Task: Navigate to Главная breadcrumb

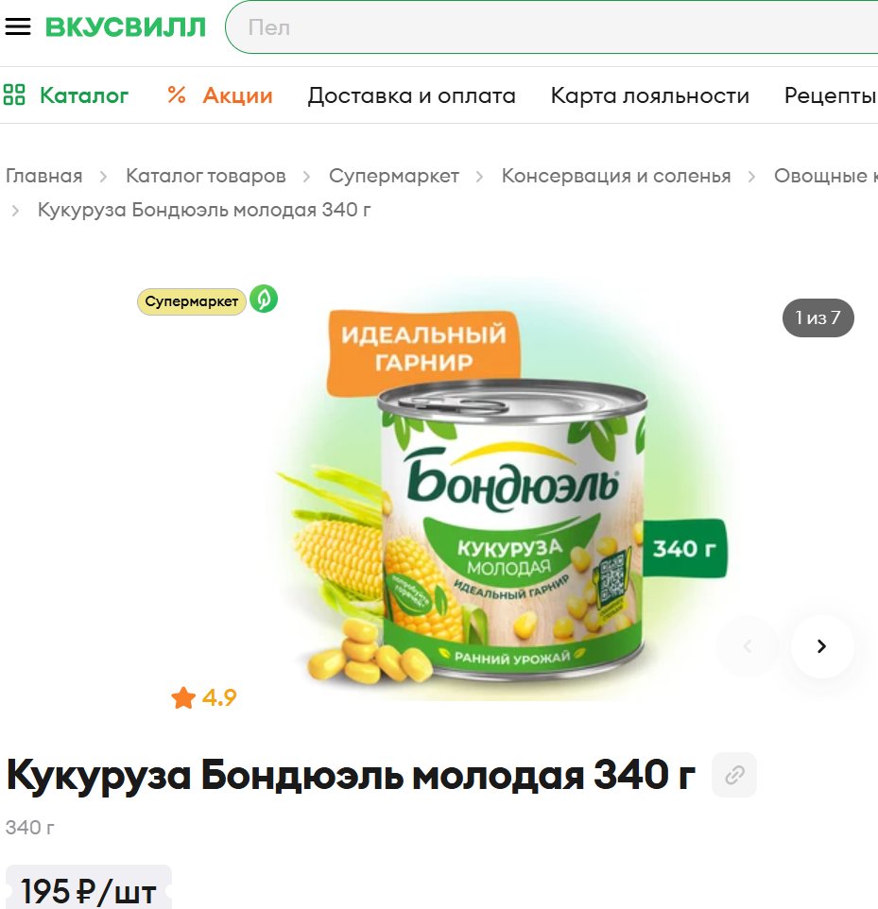Action: tap(44, 176)
